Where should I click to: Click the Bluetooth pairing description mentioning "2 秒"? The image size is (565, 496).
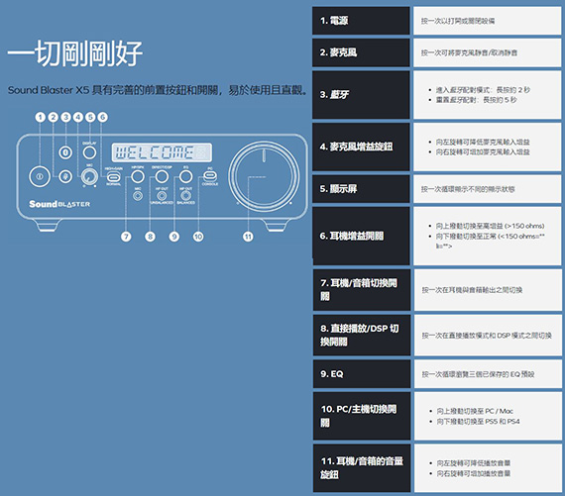click(x=487, y=95)
